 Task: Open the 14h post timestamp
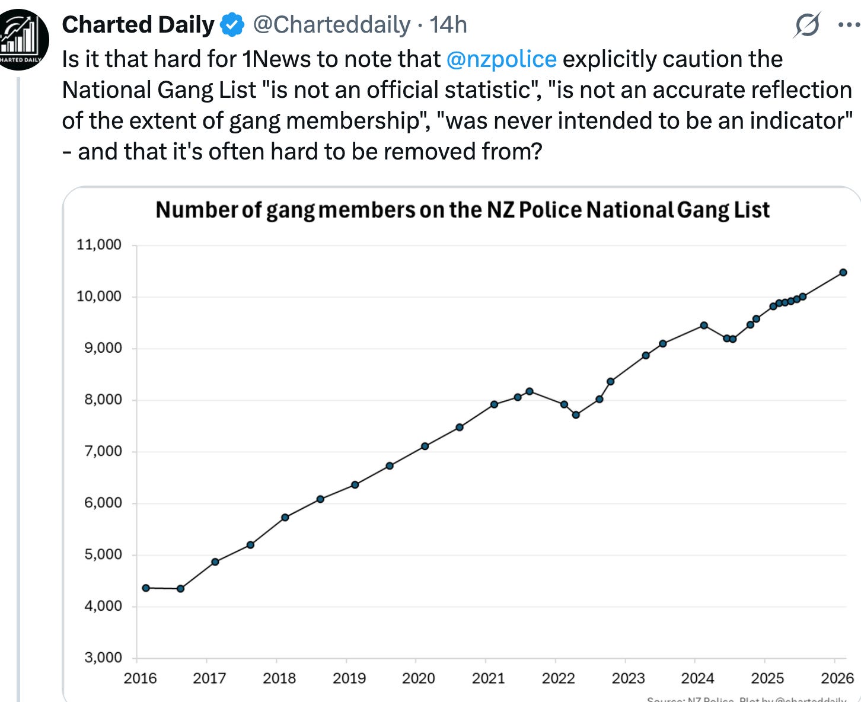point(448,25)
